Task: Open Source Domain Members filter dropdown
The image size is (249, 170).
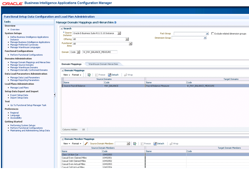Action: point(128,143)
